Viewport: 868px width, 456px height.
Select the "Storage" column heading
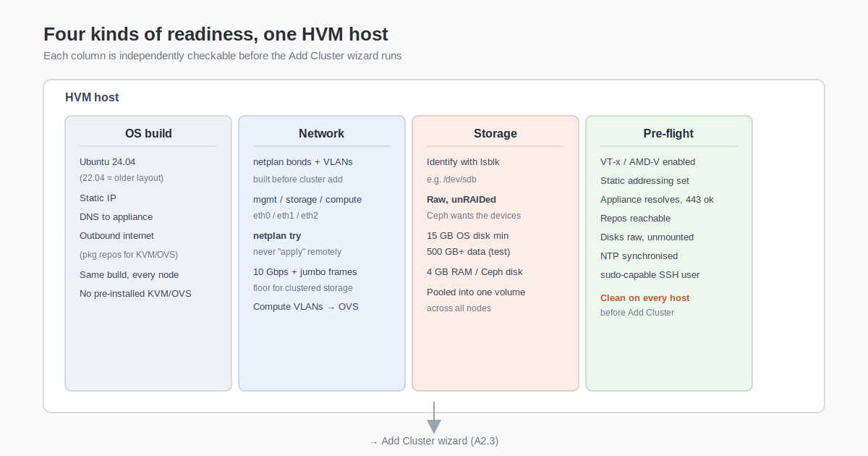click(x=495, y=133)
